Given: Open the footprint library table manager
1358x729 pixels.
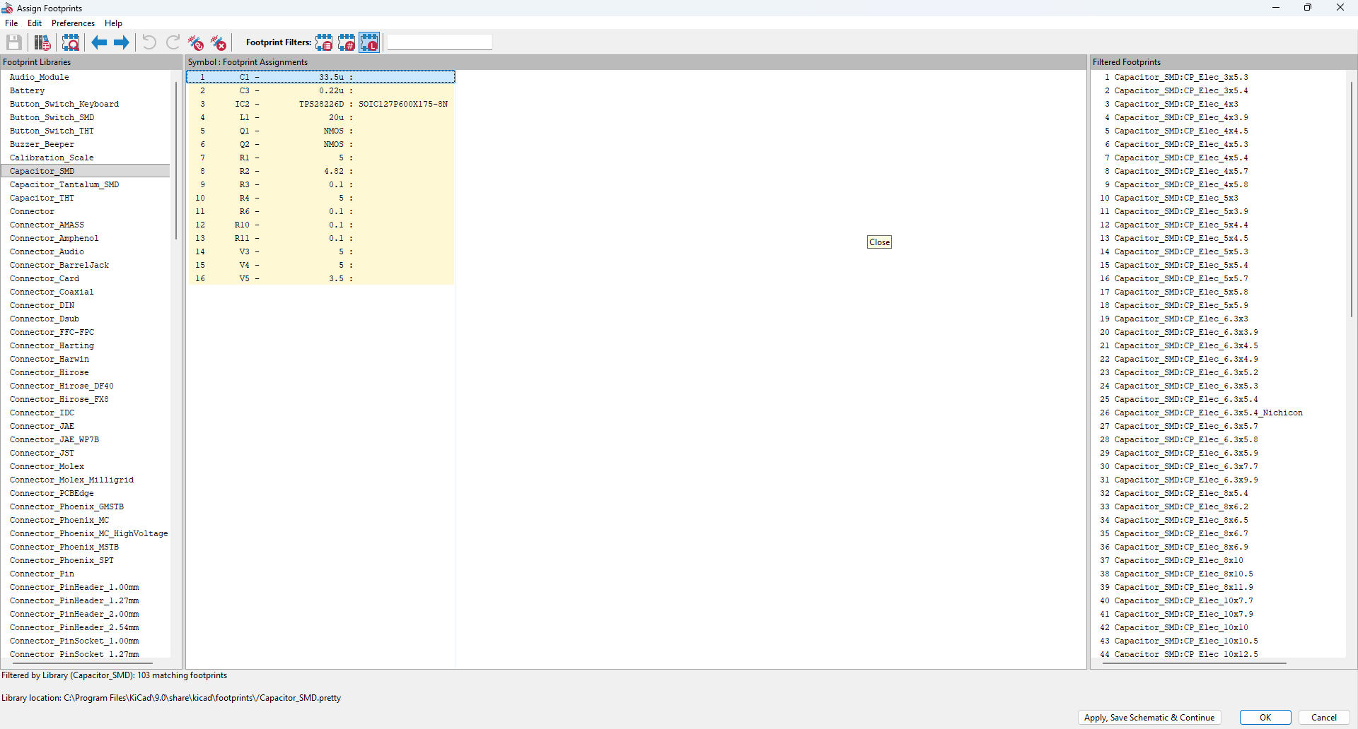Looking at the screenshot, I should pyautogui.click(x=42, y=43).
